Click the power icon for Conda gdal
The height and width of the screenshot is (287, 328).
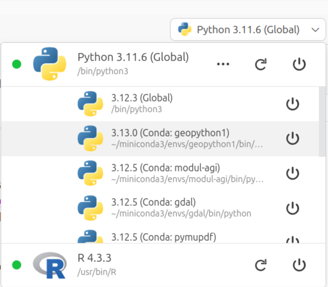292,208
